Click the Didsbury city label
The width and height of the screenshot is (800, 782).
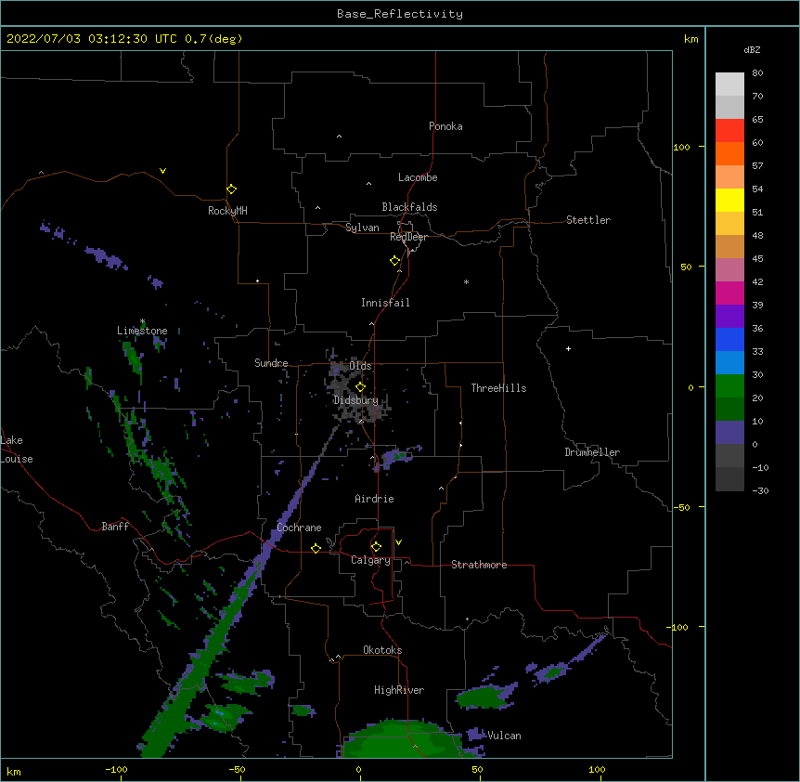355,400
